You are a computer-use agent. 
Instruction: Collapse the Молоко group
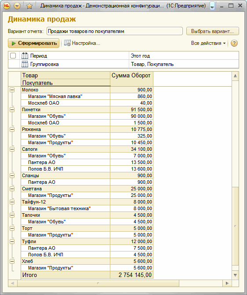pos(12,90)
